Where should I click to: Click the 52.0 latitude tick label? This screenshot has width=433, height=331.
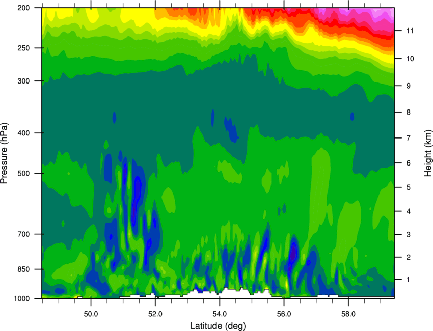pyautogui.click(x=155, y=314)
